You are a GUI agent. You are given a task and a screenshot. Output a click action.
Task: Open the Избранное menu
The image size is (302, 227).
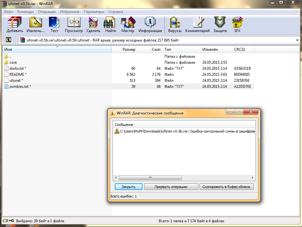tap(70, 12)
